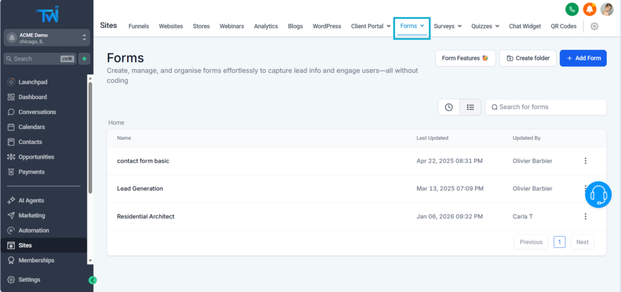The width and height of the screenshot is (621, 292).
Task: Switch to the Stores tab
Action: pyautogui.click(x=201, y=26)
